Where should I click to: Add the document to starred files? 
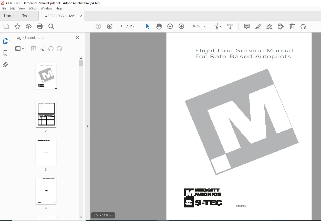[17, 26]
